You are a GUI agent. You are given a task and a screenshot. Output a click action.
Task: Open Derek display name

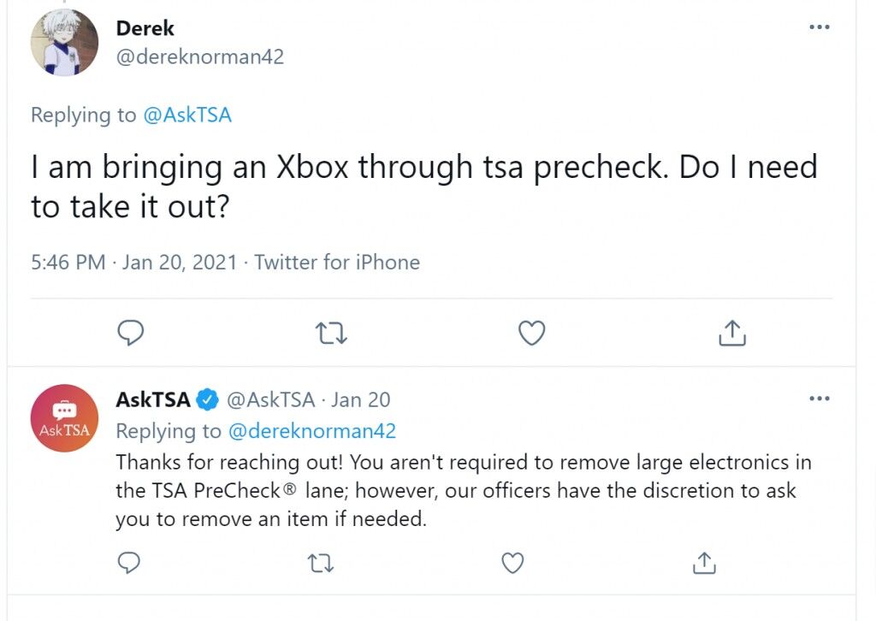pos(145,28)
